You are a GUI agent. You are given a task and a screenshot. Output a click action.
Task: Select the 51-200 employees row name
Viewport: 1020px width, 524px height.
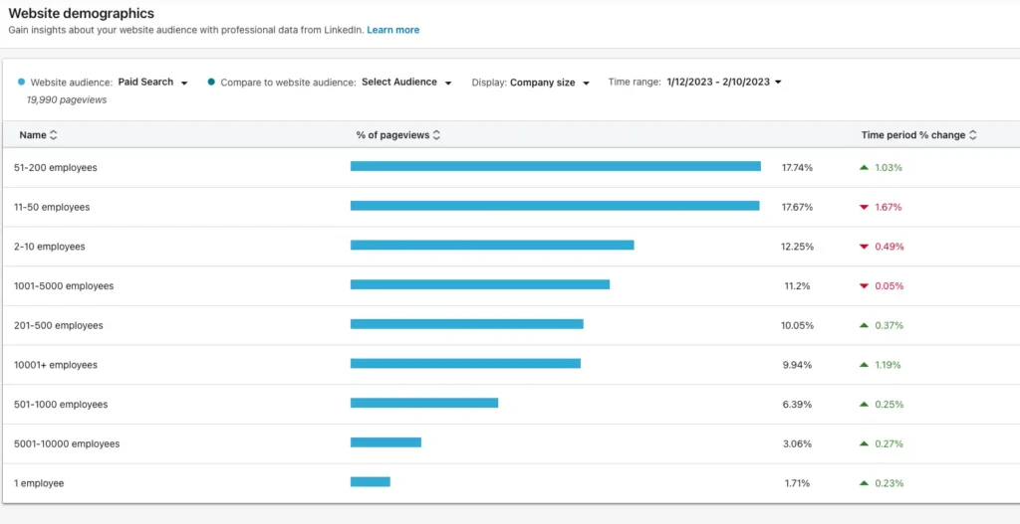(x=56, y=167)
